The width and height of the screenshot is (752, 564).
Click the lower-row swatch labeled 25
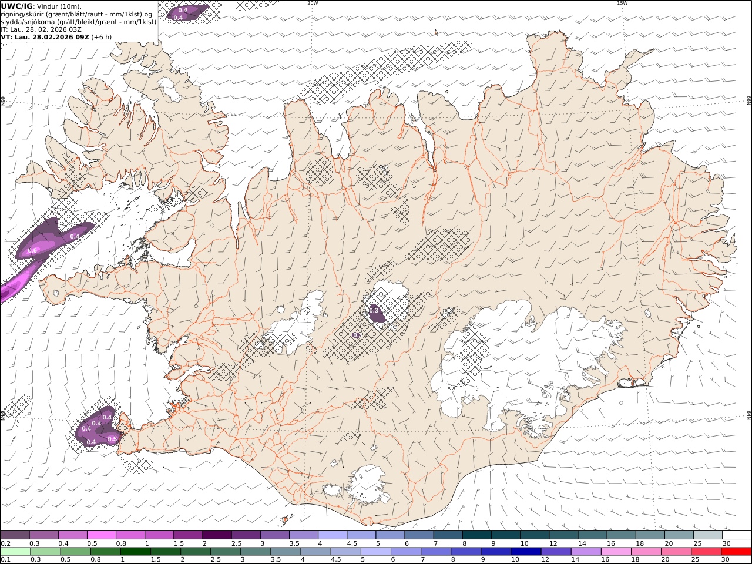(x=706, y=552)
